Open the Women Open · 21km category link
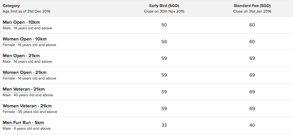This screenshot has width=293, height=135. (24, 72)
